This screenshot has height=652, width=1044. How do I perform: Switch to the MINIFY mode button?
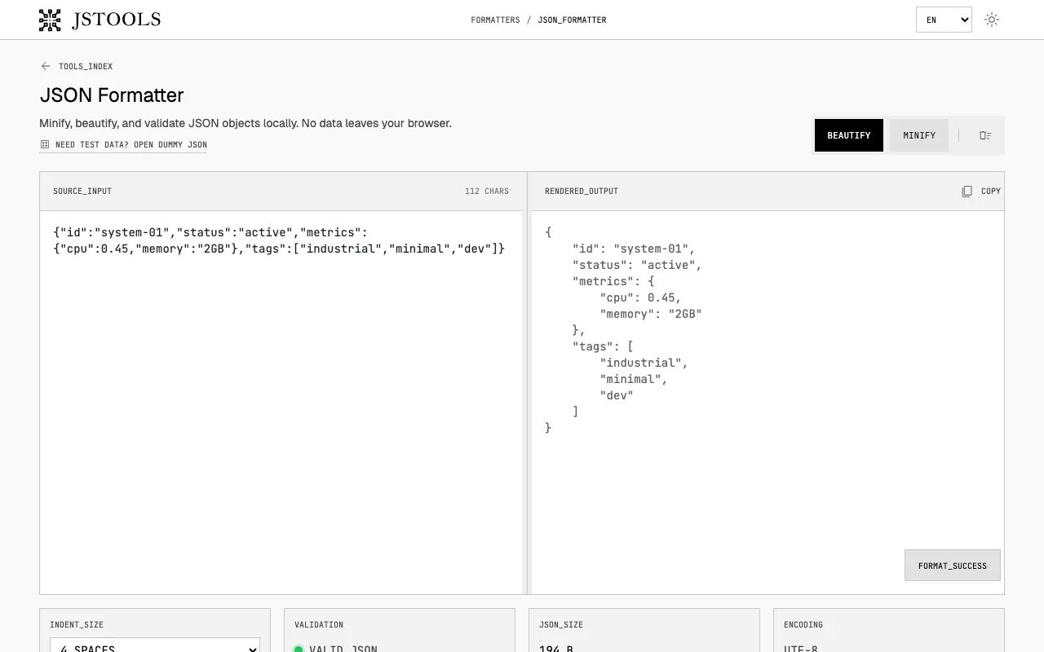919,135
